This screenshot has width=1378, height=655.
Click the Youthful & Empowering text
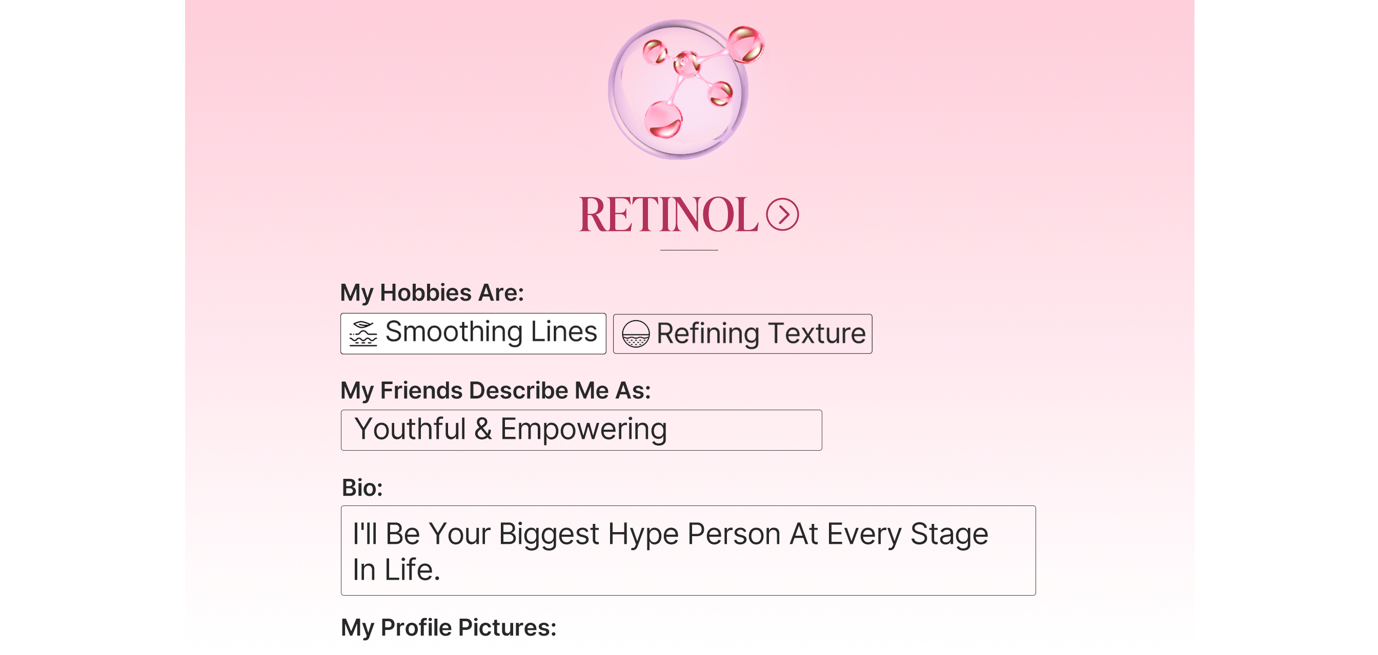point(510,429)
